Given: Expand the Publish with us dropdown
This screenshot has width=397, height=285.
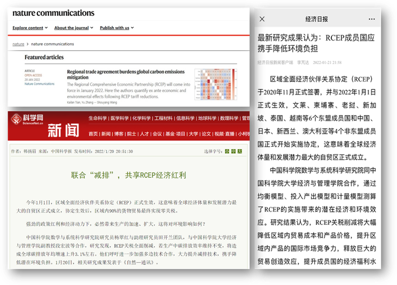Looking at the screenshot, I should pyautogui.click(x=117, y=28).
